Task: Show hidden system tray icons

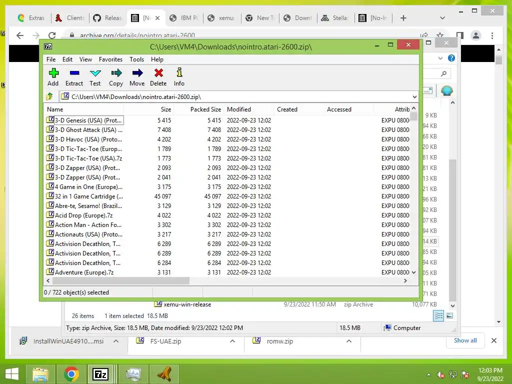Action: (x=428, y=374)
